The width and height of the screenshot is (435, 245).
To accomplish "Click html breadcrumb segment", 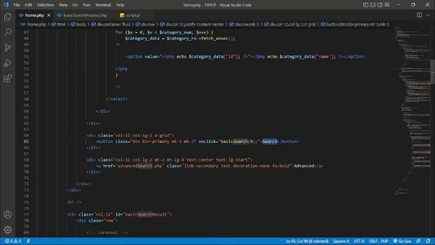I will point(61,24).
